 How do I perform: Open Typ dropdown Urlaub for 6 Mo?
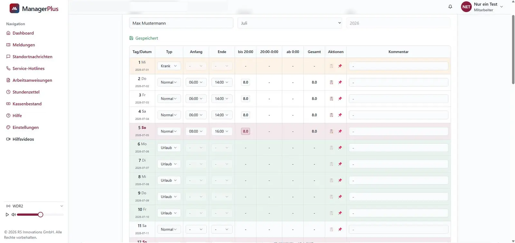click(x=169, y=148)
